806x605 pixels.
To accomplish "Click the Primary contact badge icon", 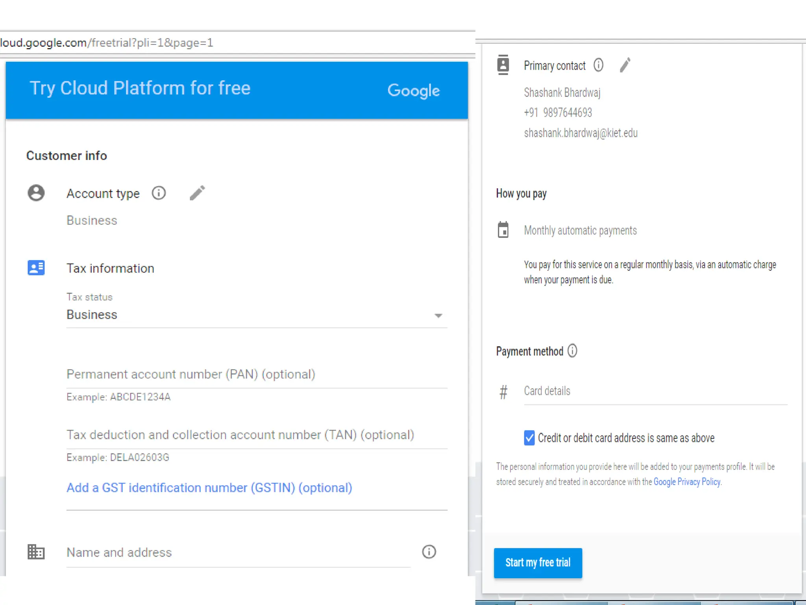I will pyautogui.click(x=503, y=65).
